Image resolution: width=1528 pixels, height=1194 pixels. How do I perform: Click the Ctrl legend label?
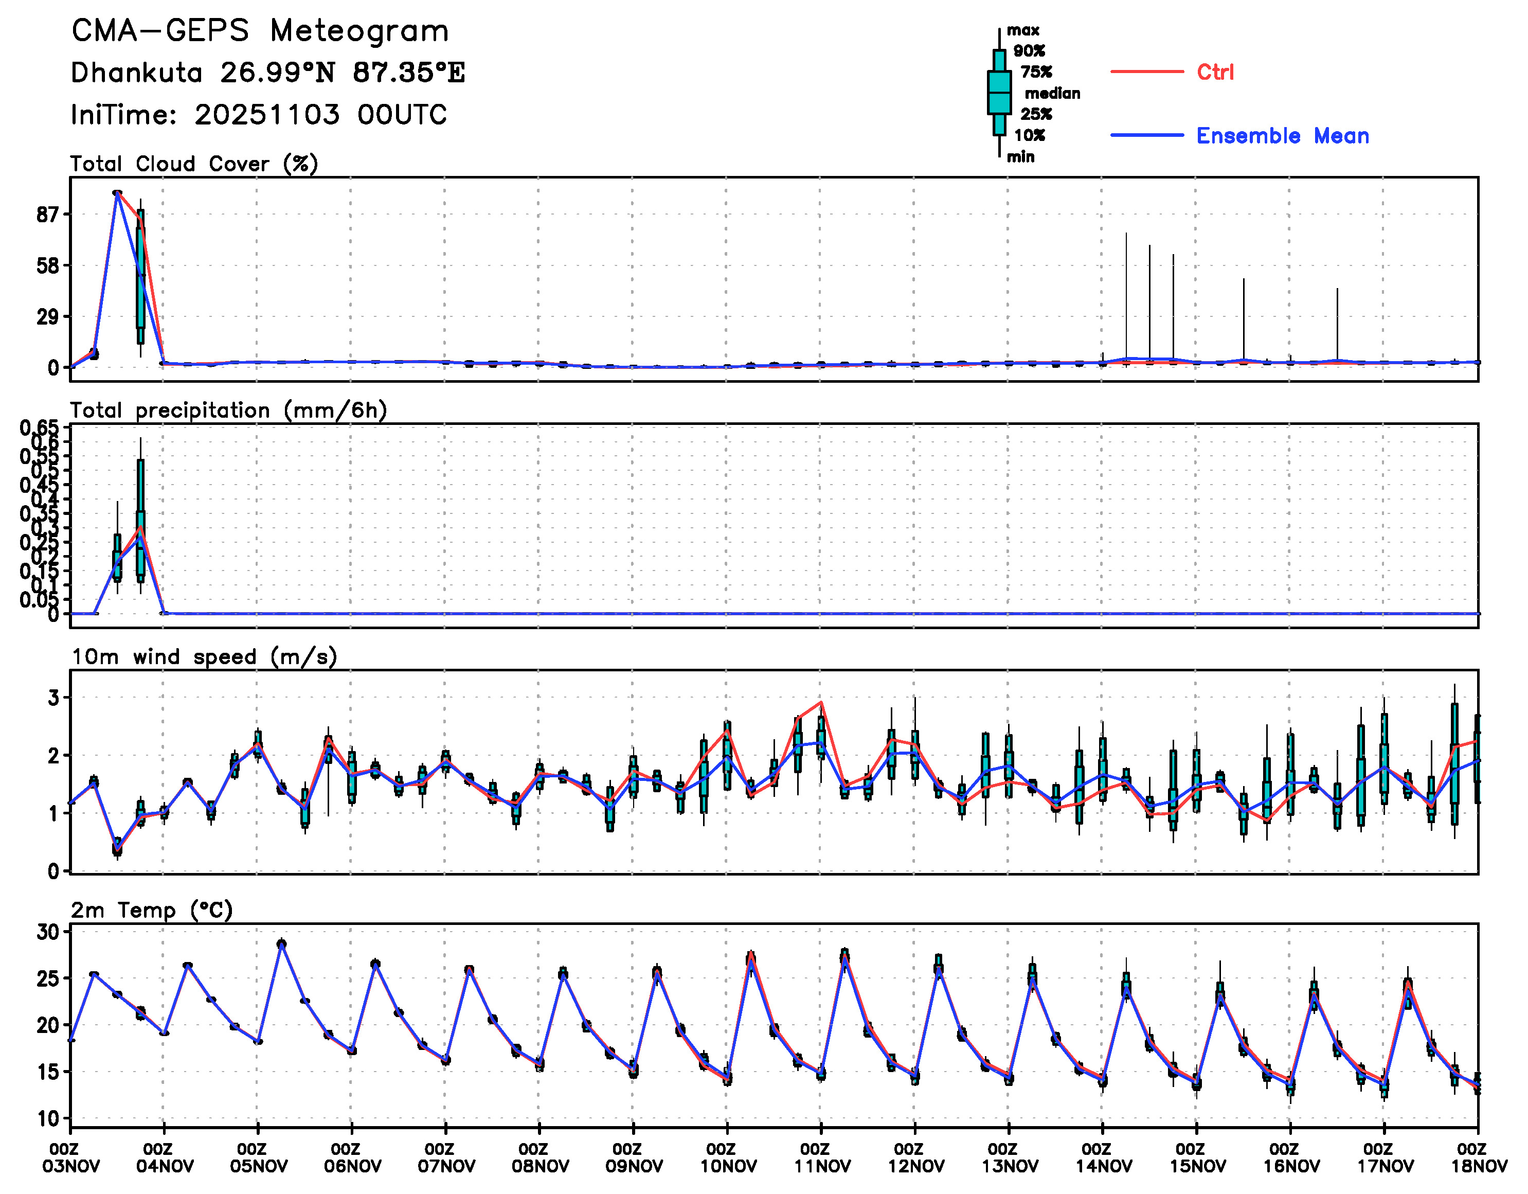tap(1215, 72)
